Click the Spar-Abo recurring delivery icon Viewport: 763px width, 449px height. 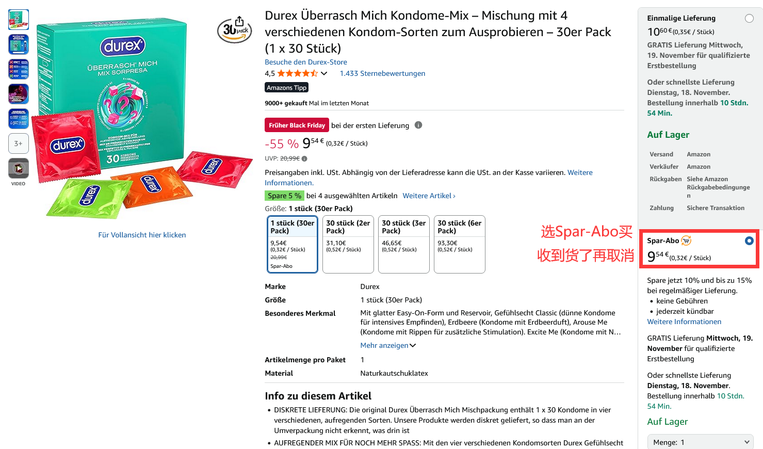(x=686, y=240)
